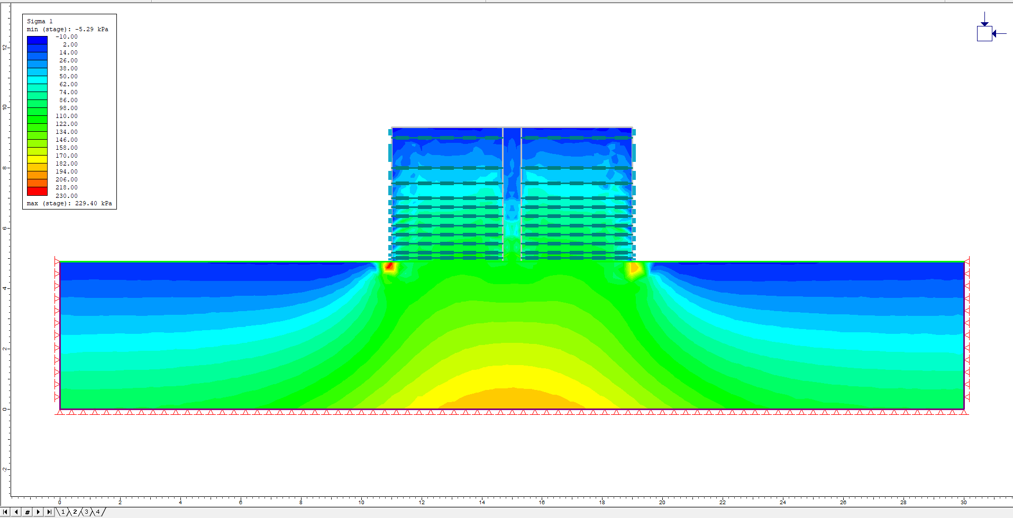
Task: Switch to stage tab 1
Action: tap(63, 512)
